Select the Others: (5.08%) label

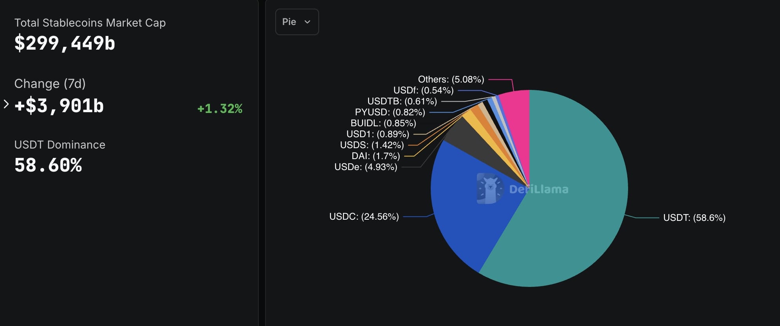point(451,79)
